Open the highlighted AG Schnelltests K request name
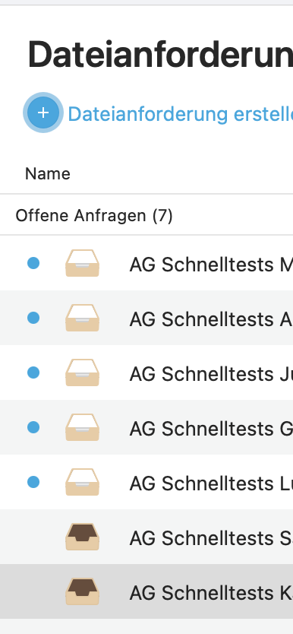This screenshot has width=293, height=634. click(211, 593)
